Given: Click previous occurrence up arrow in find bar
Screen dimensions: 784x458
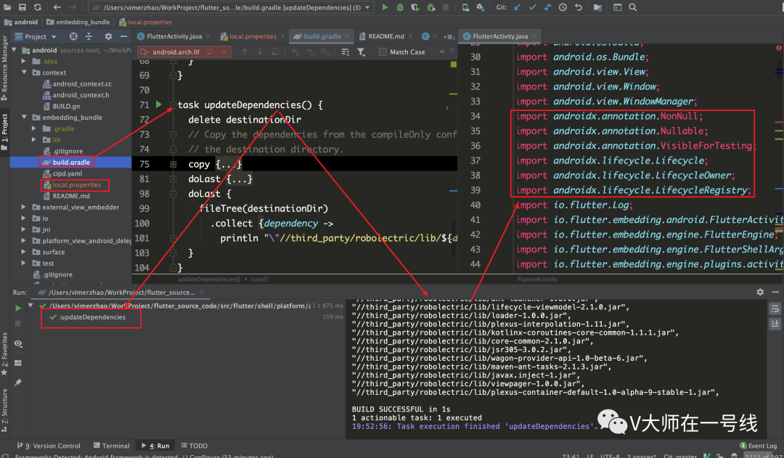Looking at the screenshot, I should click(245, 52).
